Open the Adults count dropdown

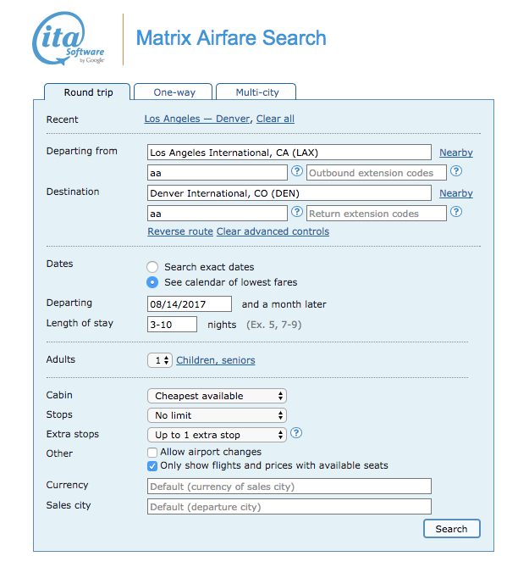click(x=160, y=360)
